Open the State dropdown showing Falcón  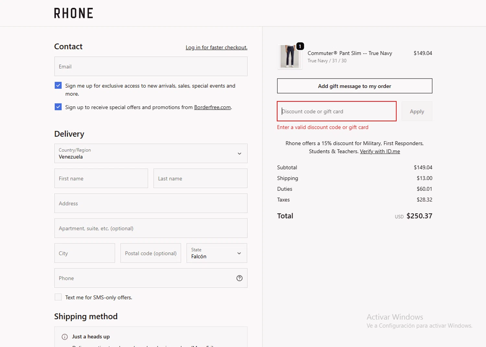pos(217,253)
